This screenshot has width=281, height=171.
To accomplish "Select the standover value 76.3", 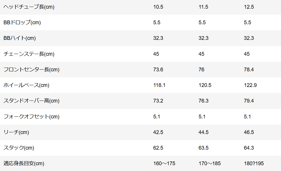I will coord(204,101).
